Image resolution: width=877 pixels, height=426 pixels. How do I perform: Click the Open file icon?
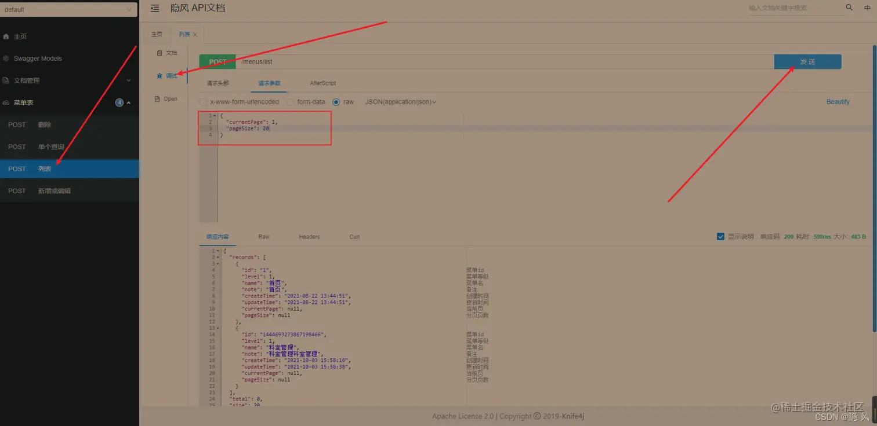point(157,99)
